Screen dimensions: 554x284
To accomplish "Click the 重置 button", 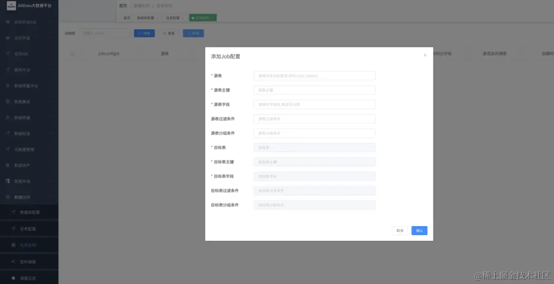I will click(169, 33).
